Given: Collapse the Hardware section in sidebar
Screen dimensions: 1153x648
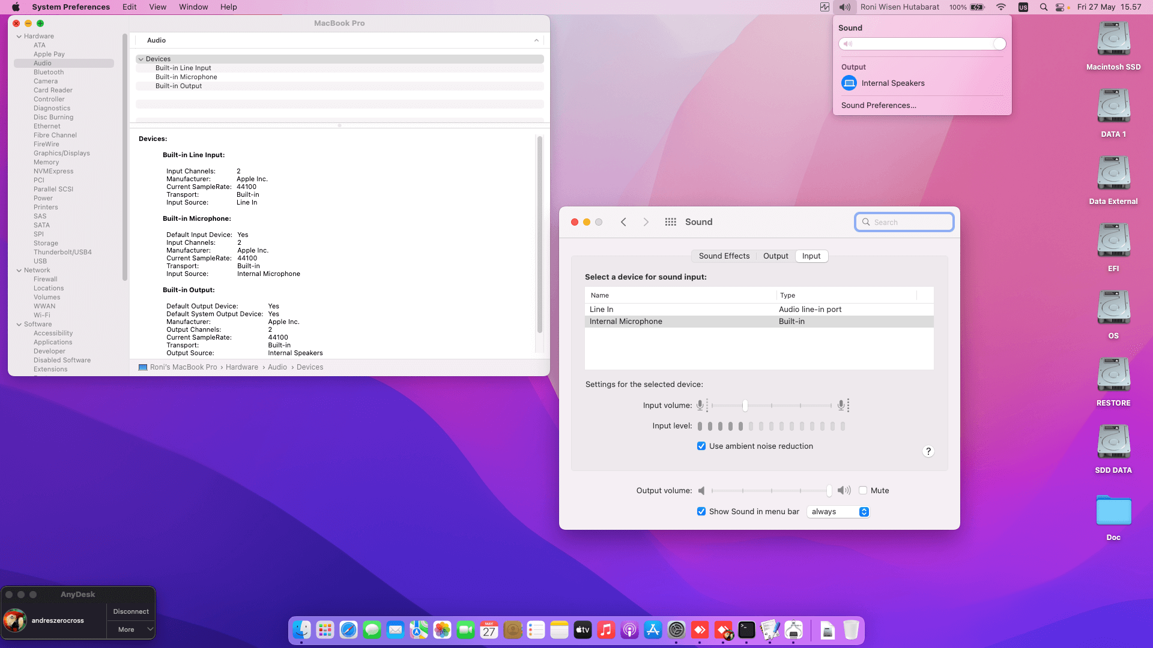Looking at the screenshot, I should click(x=19, y=37).
